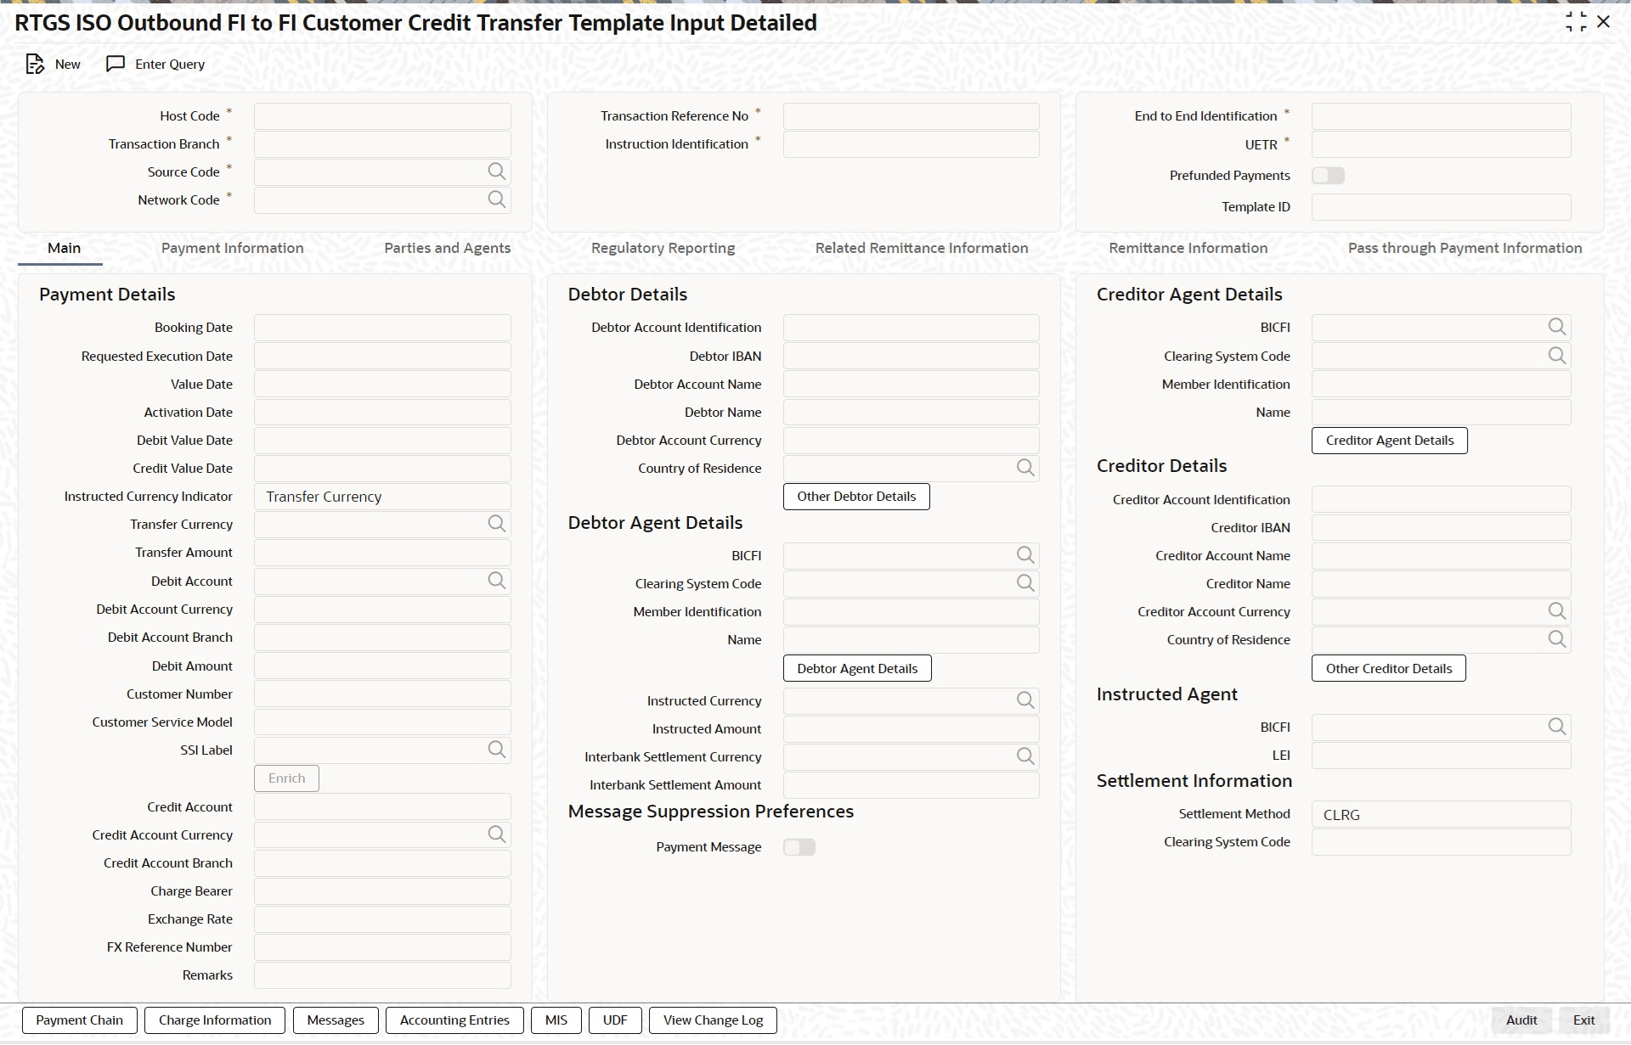Click the New document icon
Image resolution: width=1631 pixels, height=1045 pixels.
(35, 65)
